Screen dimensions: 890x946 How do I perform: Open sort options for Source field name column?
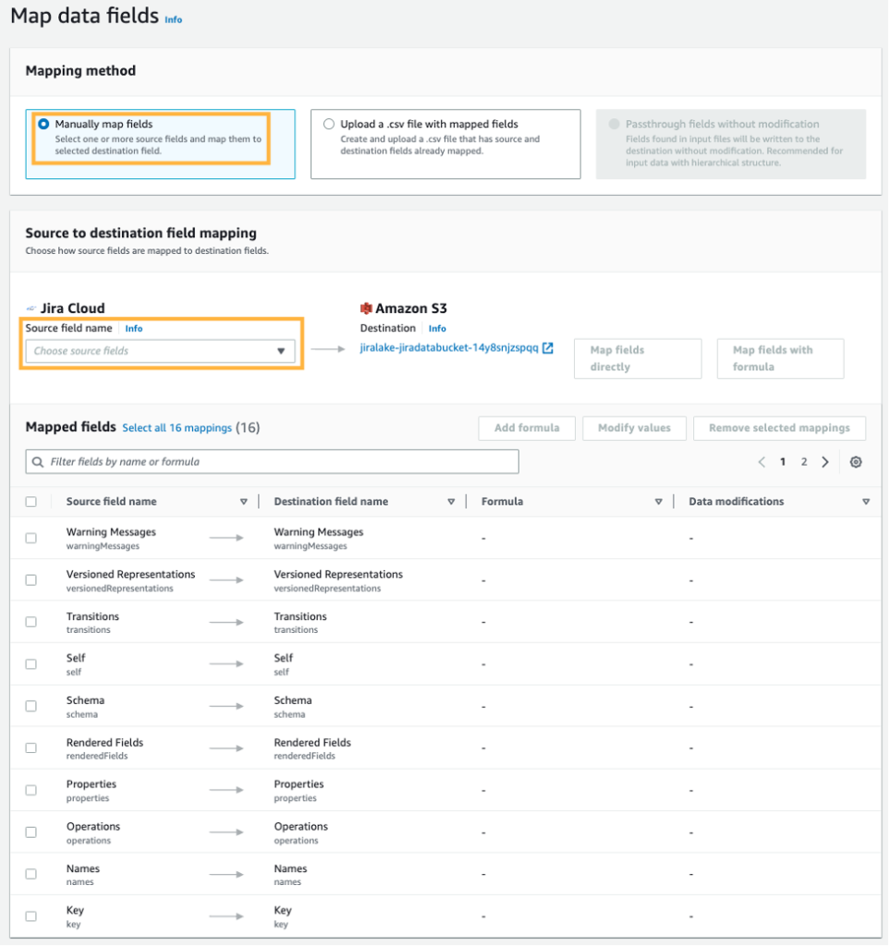pos(243,501)
